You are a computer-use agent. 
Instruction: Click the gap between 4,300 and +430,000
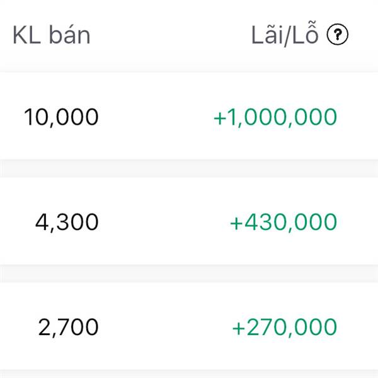pyautogui.click(x=164, y=222)
